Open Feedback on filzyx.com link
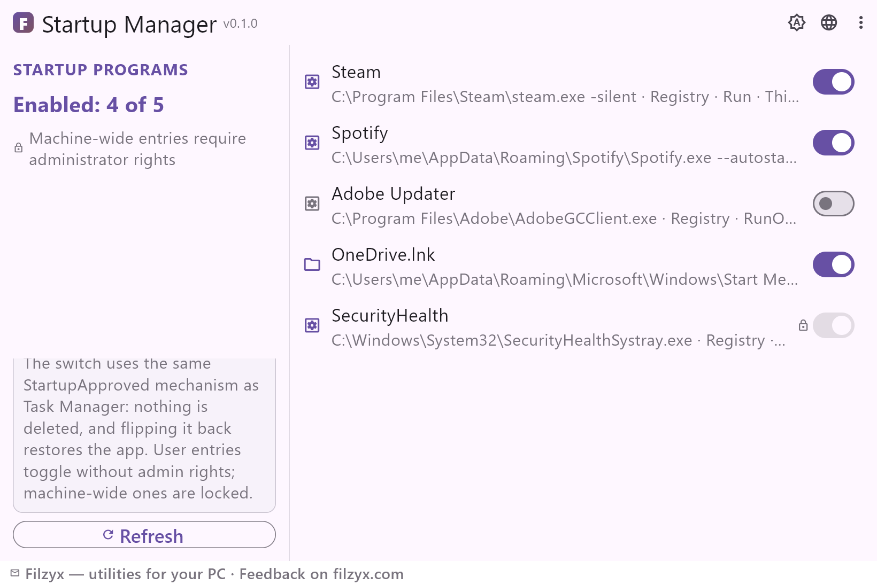Image resolution: width=877 pixels, height=585 pixels. (x=321, y=574)
